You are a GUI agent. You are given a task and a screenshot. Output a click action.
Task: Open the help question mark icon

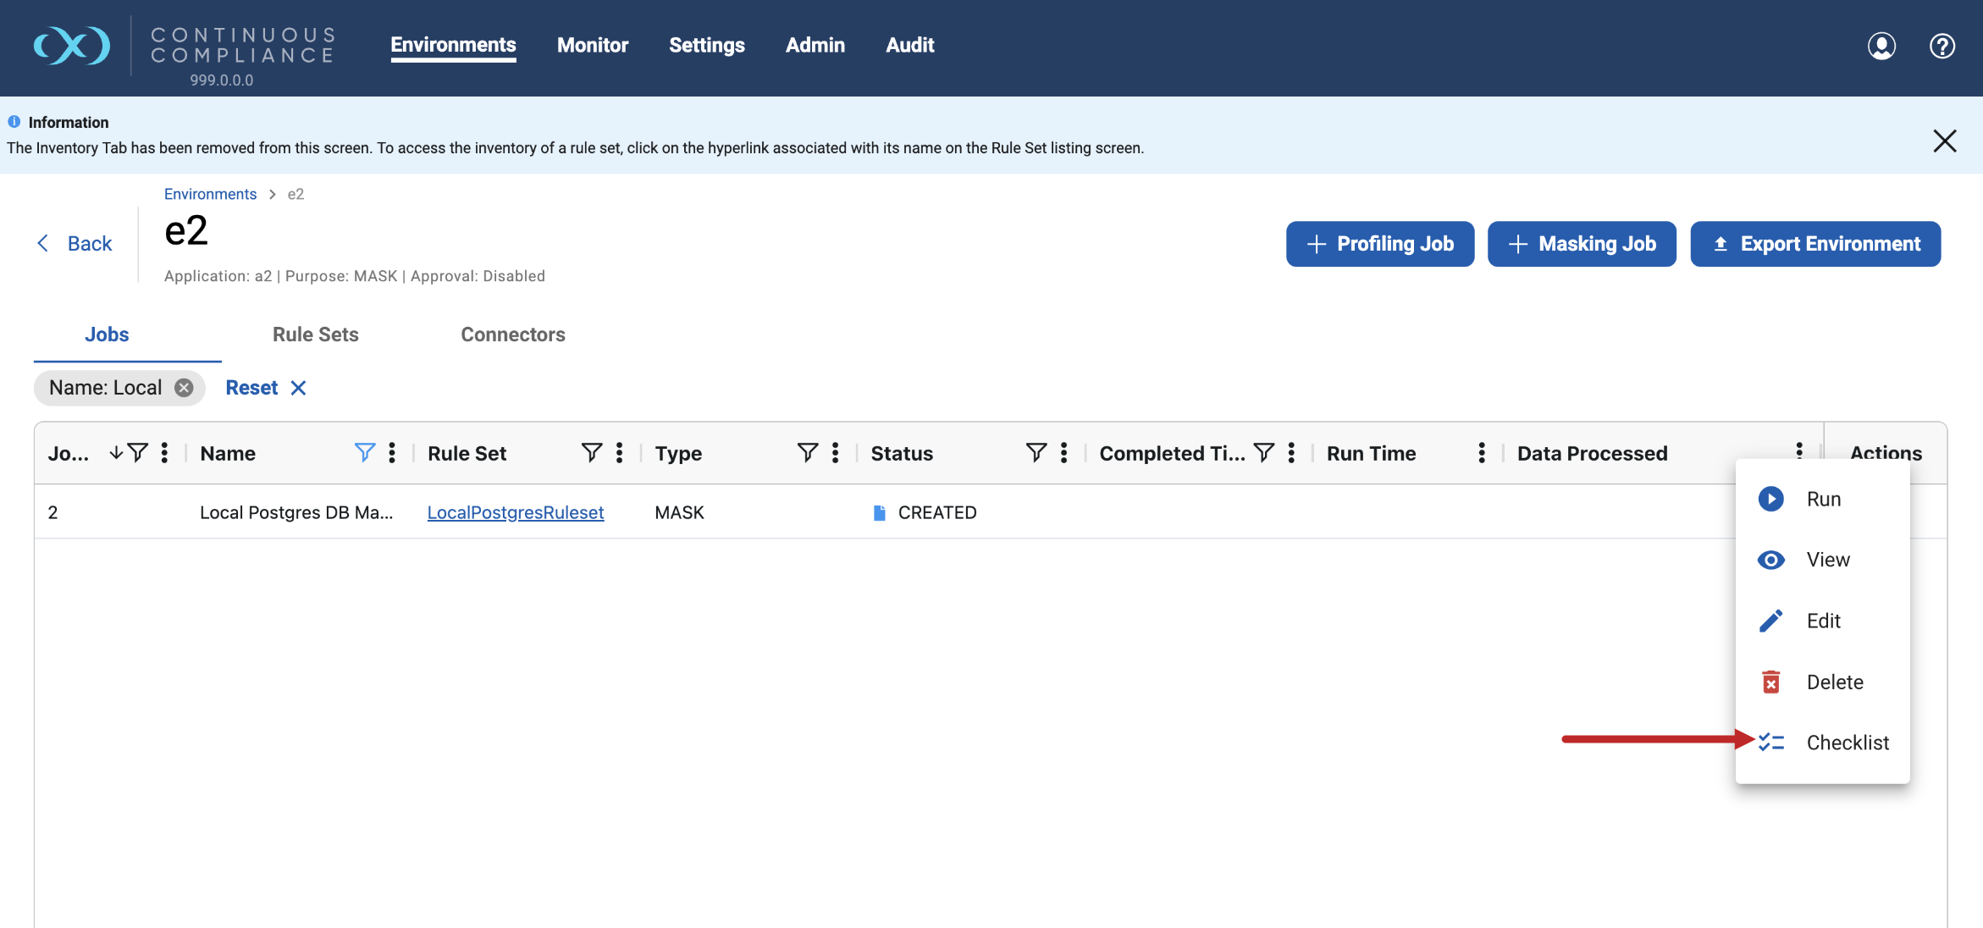click(1942, 46)
